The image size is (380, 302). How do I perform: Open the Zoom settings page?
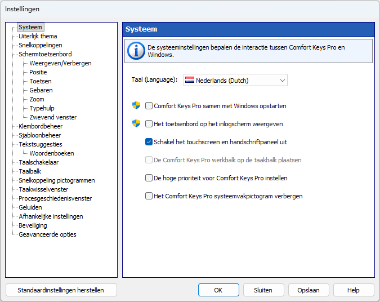pos(37,99)
